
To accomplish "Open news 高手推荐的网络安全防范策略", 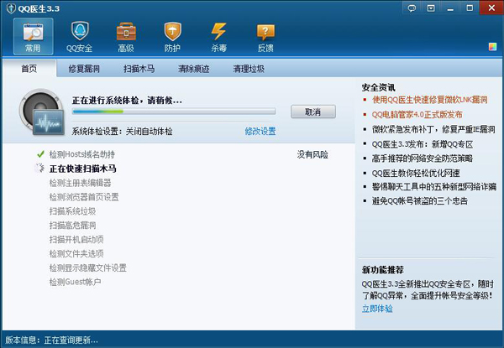I will [422, 158].
